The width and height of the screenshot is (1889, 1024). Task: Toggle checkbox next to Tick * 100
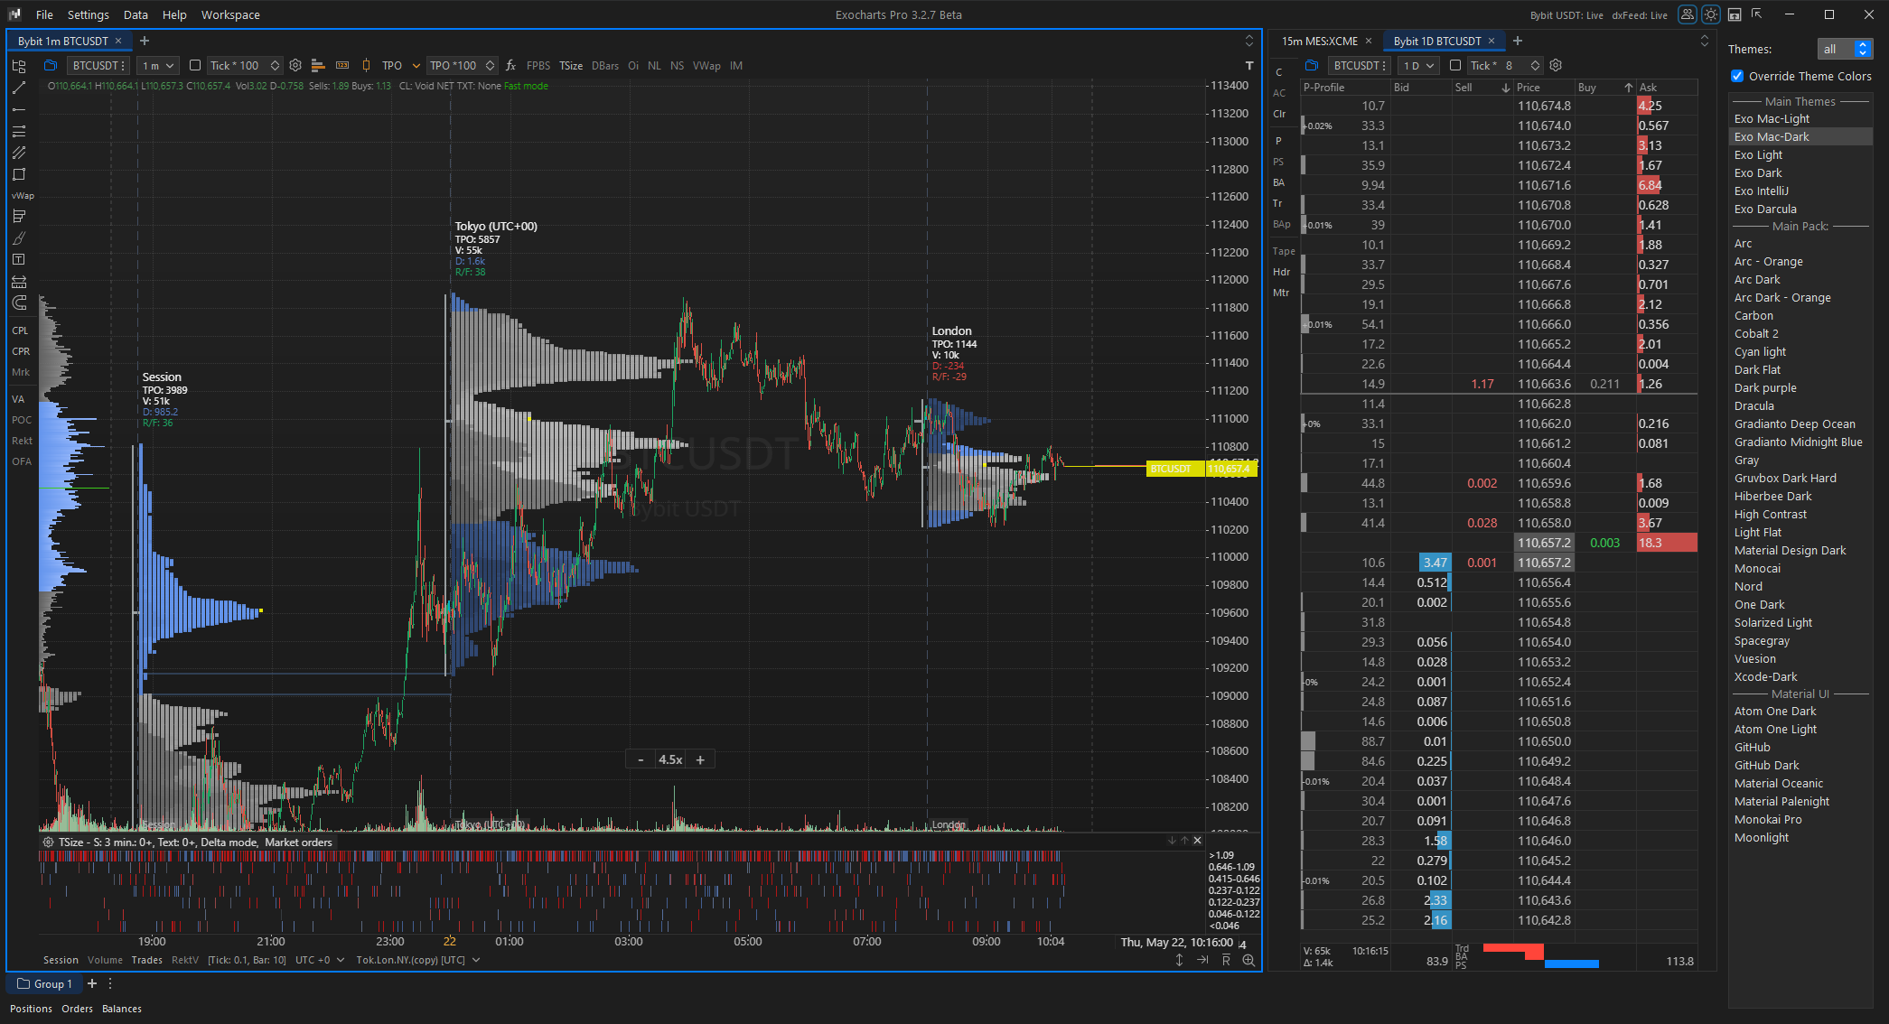(195, 65)
